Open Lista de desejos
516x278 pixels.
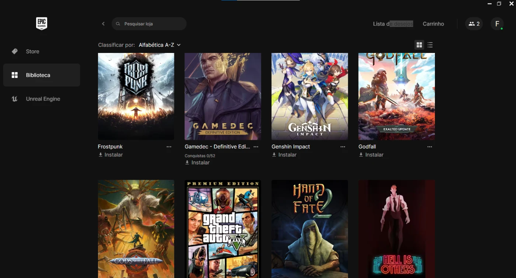(393, 24)
